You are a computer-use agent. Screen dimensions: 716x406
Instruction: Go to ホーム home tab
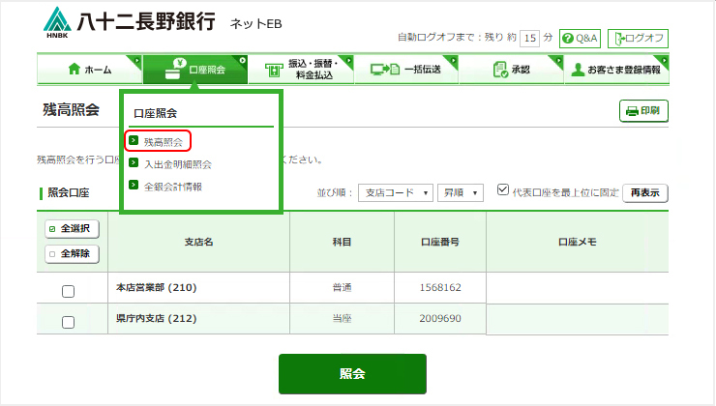89,70
